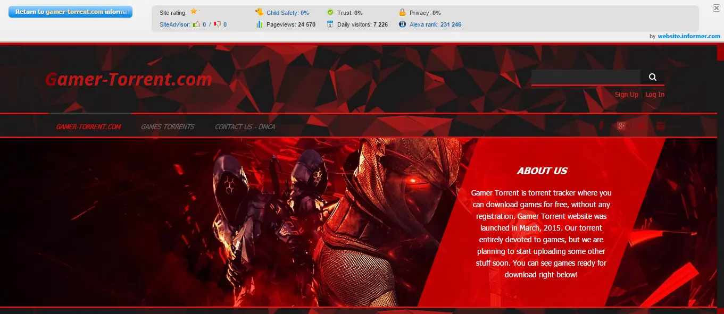Open the SiteAdvisor link
Viewport: 724px width, 314px height.
tap(175, 24)
